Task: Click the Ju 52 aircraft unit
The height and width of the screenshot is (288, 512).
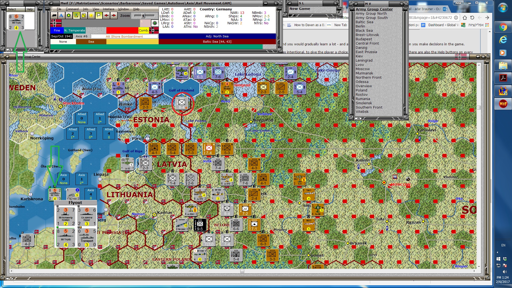Action: 127,164
